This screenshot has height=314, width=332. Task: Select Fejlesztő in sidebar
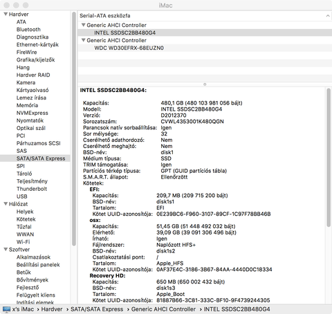28,288
